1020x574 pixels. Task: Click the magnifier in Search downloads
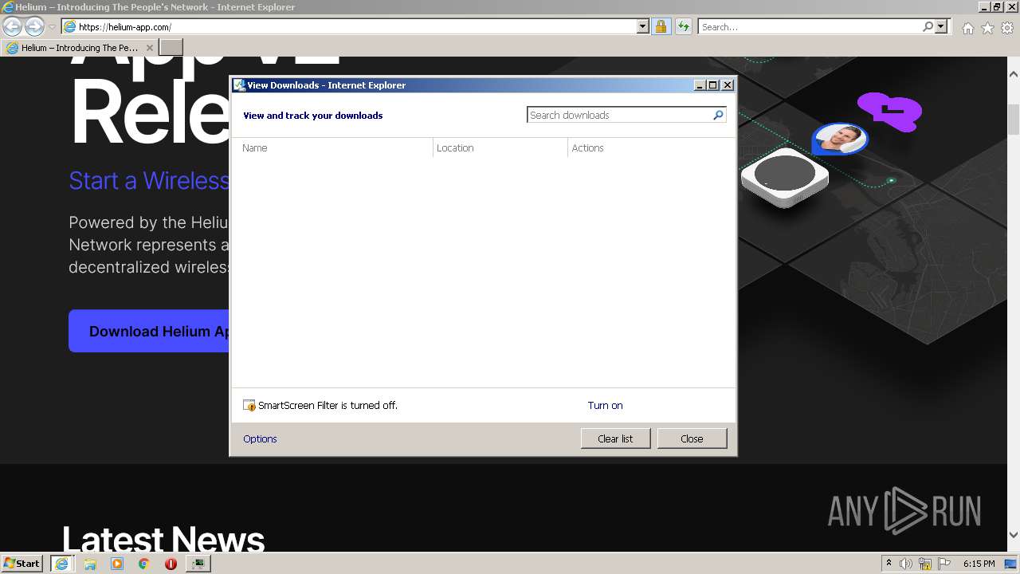(x=718, y=115)
